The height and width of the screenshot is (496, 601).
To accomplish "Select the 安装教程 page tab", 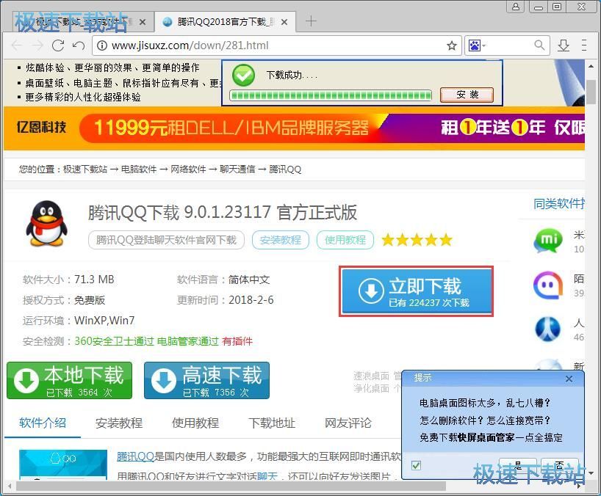I will (x=119, y=423).
